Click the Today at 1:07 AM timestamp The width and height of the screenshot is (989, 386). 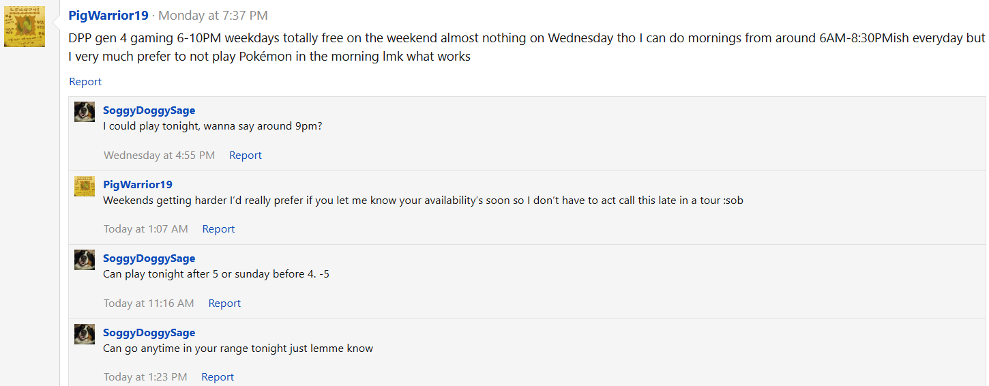[146, 229]
